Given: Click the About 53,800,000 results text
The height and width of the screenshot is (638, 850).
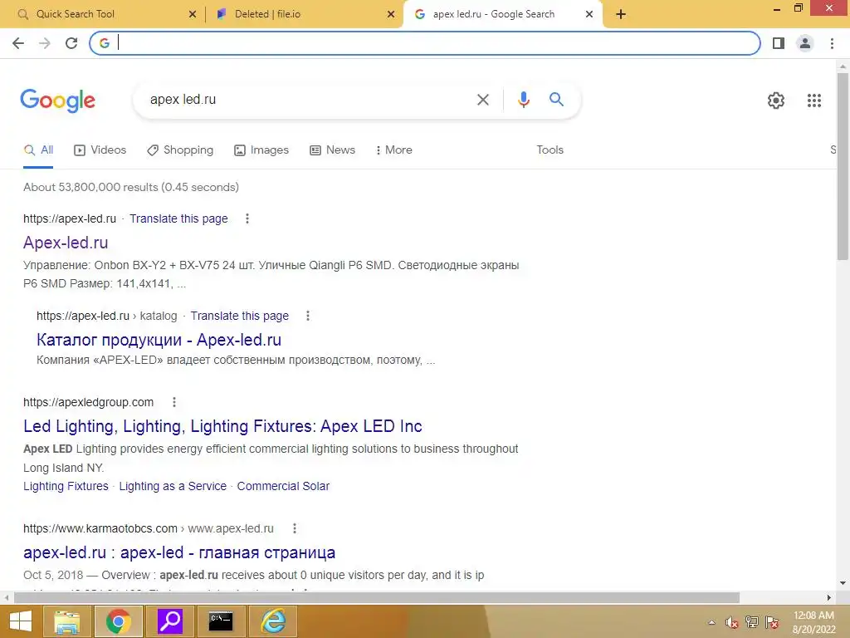Looking at the screenshot, I should tap(131, 187).
